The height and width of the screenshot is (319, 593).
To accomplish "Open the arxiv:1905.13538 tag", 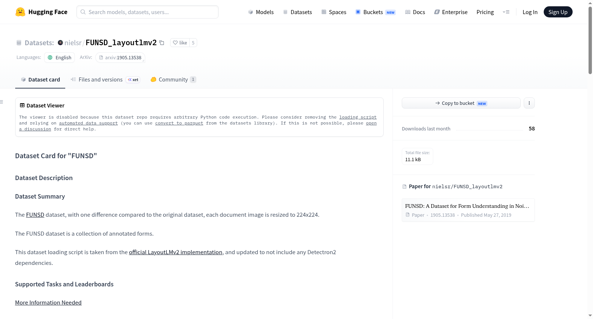I will coord(120,57).
